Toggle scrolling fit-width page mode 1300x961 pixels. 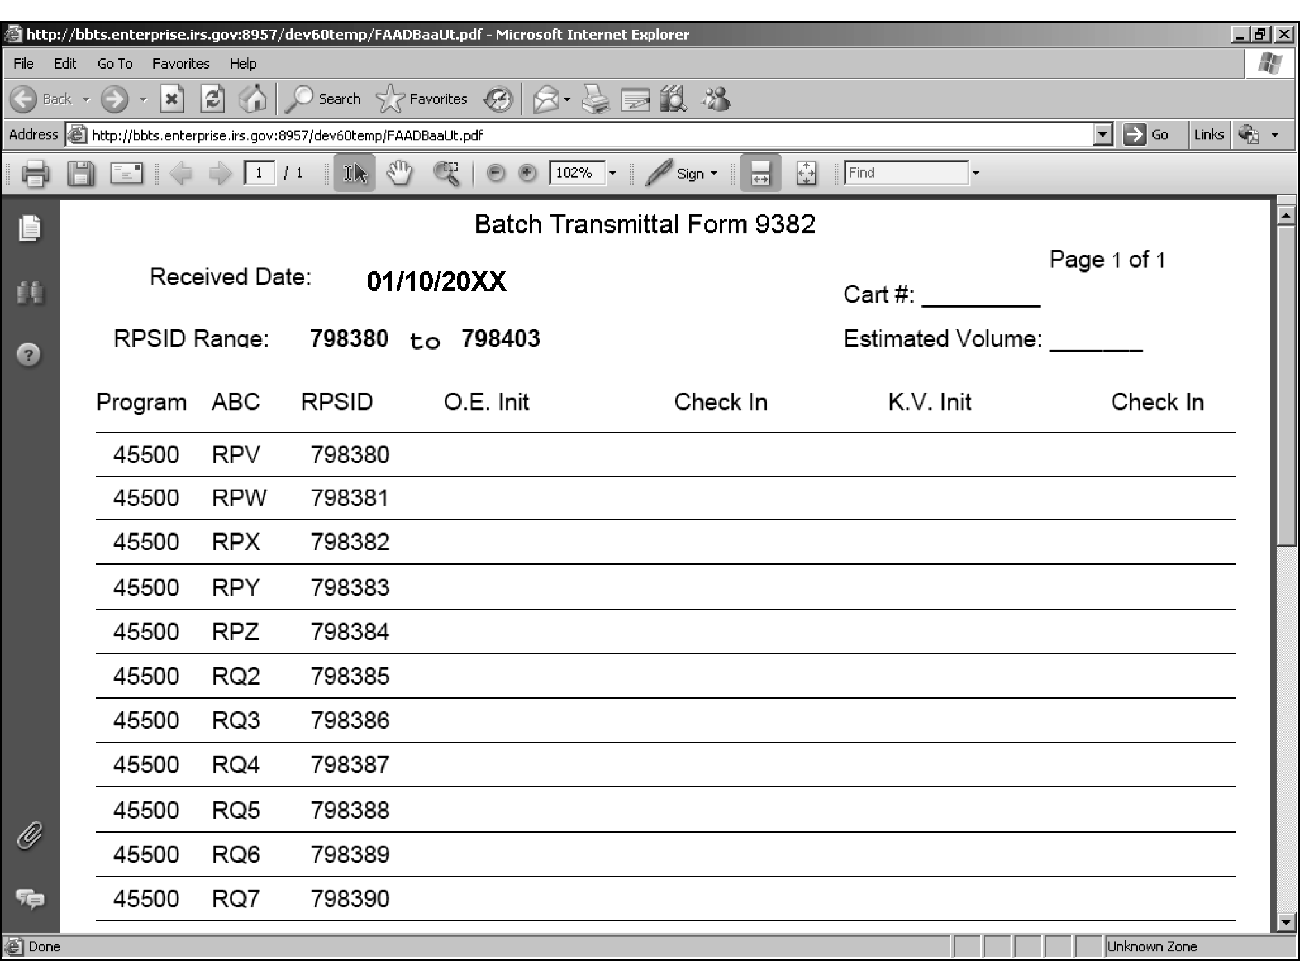click(x=760, y=173)
